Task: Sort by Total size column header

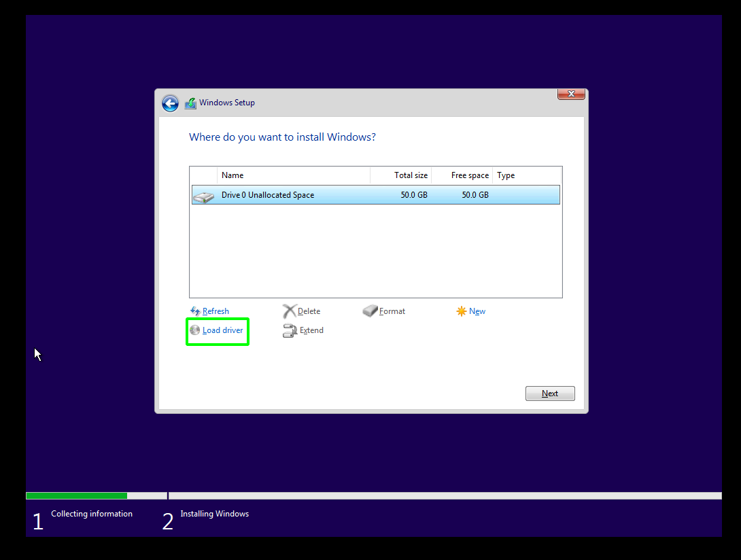Action: tap(400, 175)
